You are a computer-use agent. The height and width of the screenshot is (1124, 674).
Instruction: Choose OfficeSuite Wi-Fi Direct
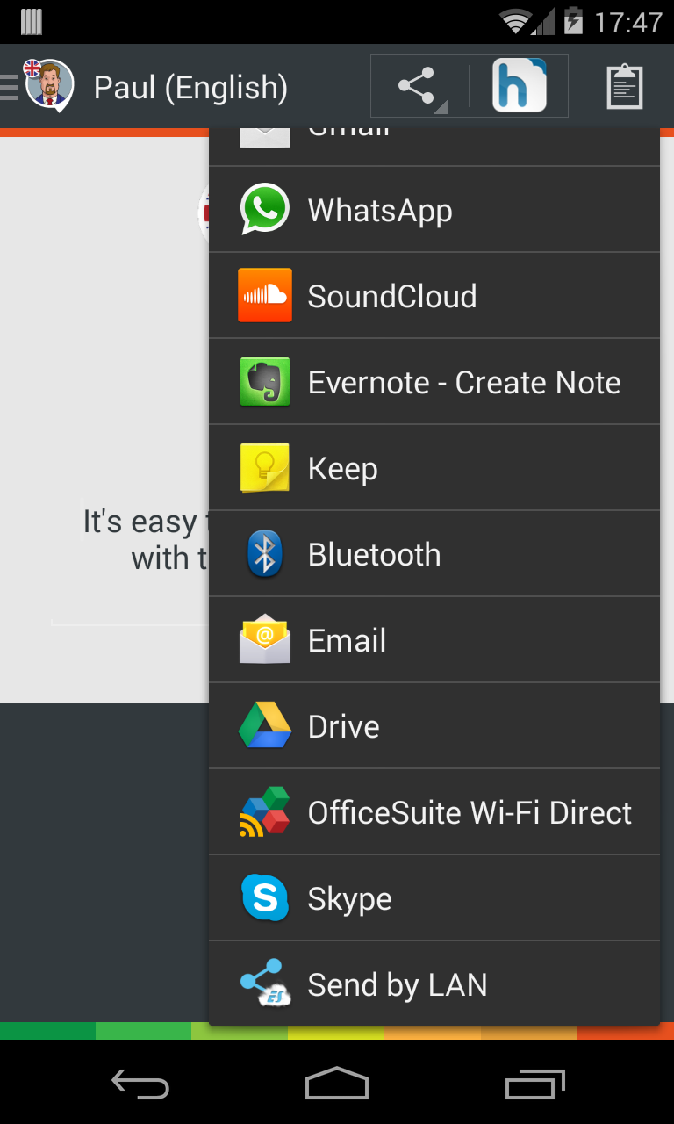click(434, 812)
